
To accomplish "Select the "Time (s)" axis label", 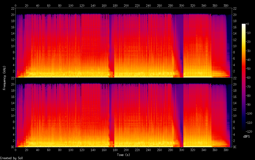I will click(x=124, y=155).
